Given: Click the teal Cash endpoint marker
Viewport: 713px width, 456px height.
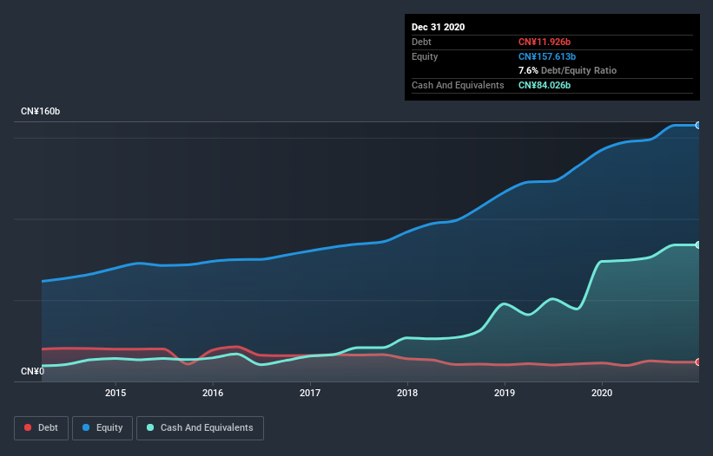Looking at the screenshot, I should click(x=698, y=245).
